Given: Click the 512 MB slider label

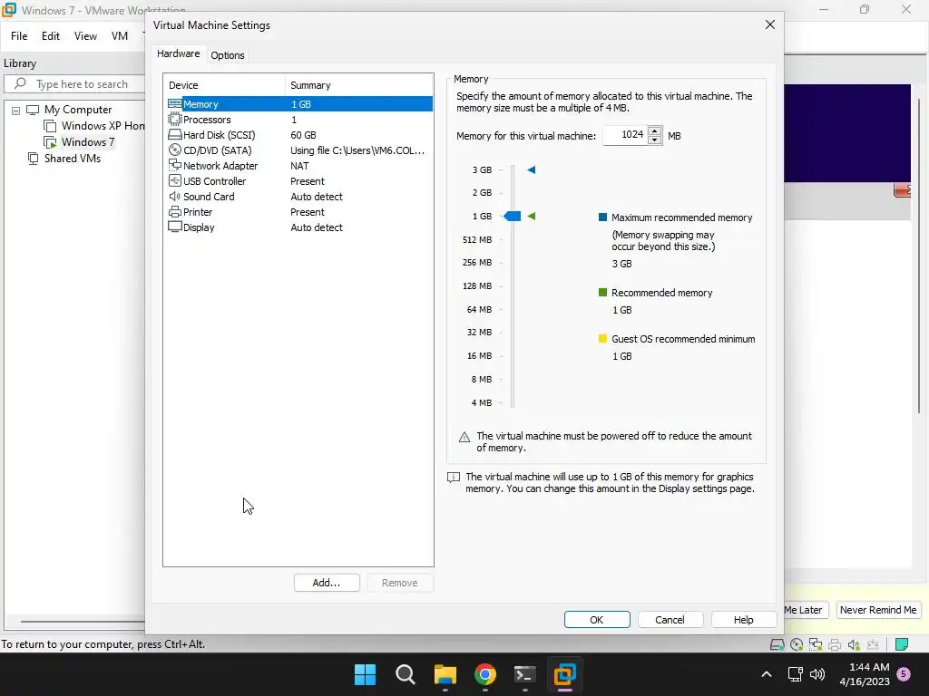Looking at the screenshot, I should [x=477, y=239].
